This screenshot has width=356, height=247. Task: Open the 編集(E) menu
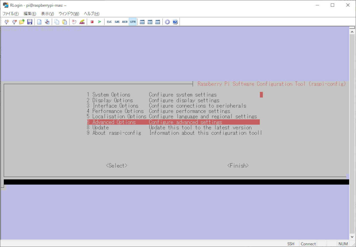[30, 14]
